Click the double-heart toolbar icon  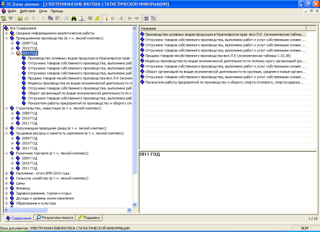coord(90,18)
